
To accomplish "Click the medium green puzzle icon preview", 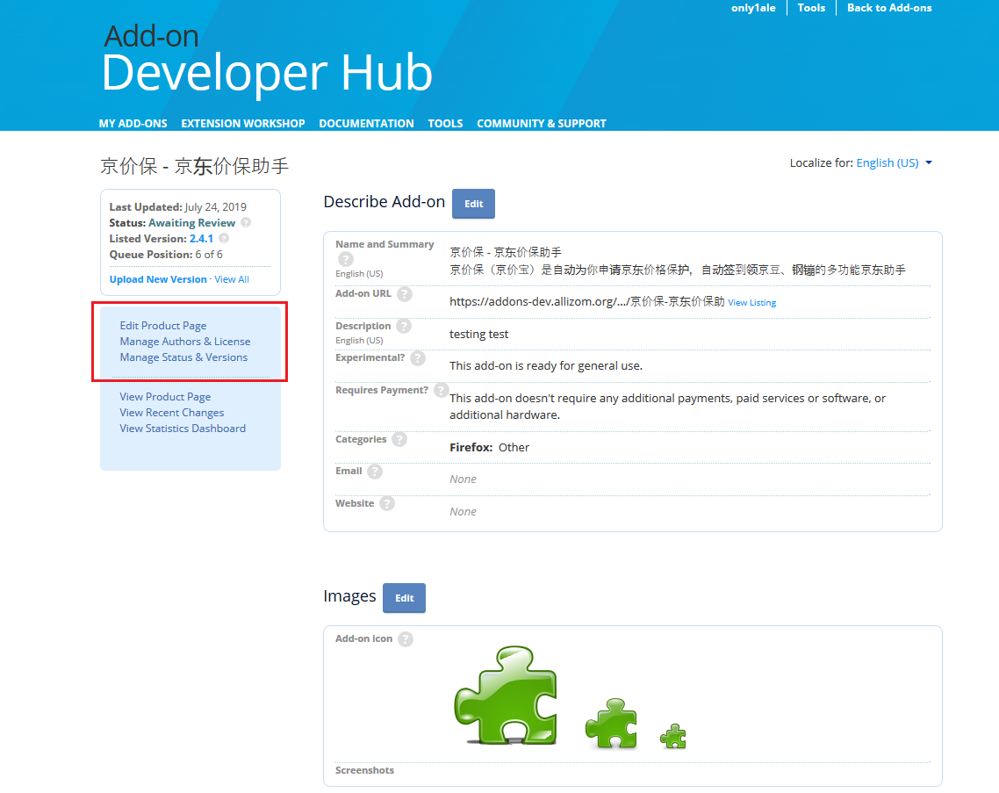I will click(611, 723).
